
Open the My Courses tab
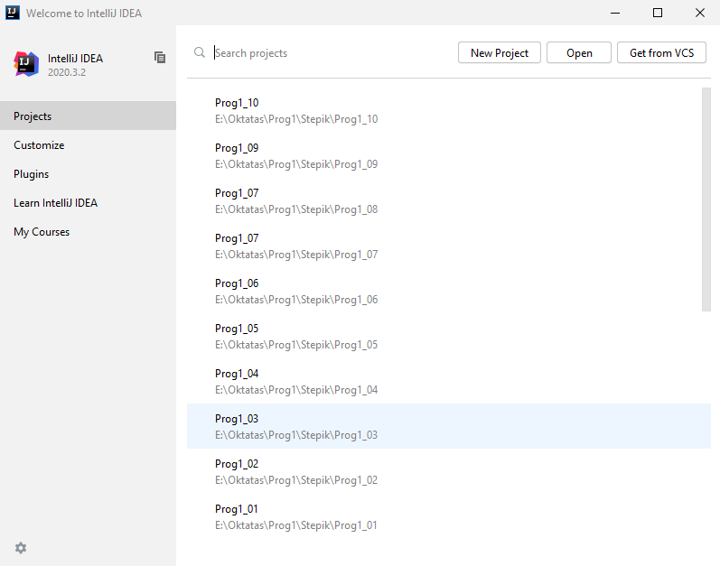pyautogui.click(x=89, y=232)
